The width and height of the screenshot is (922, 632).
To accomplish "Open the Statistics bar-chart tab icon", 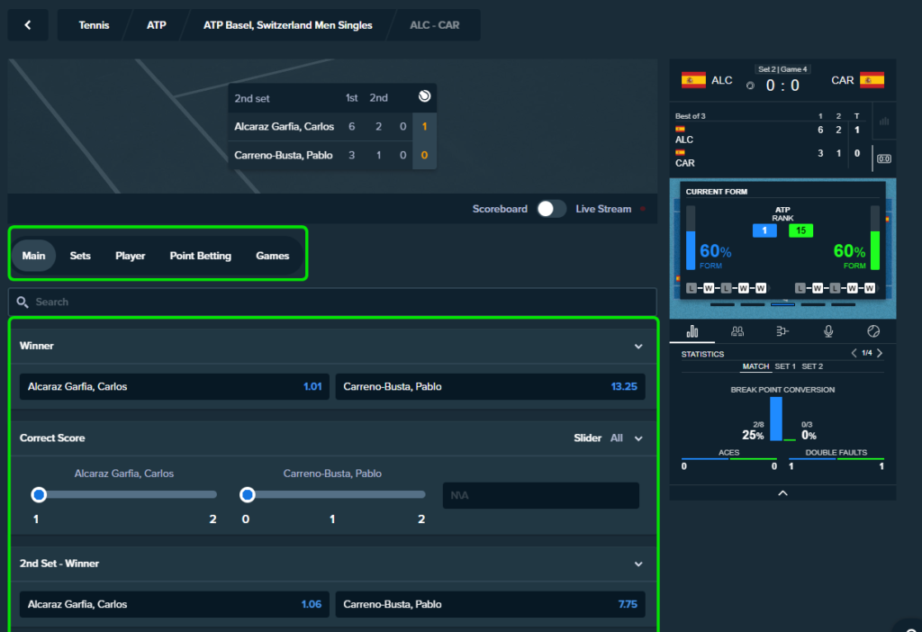I will (x=692, y=331).
